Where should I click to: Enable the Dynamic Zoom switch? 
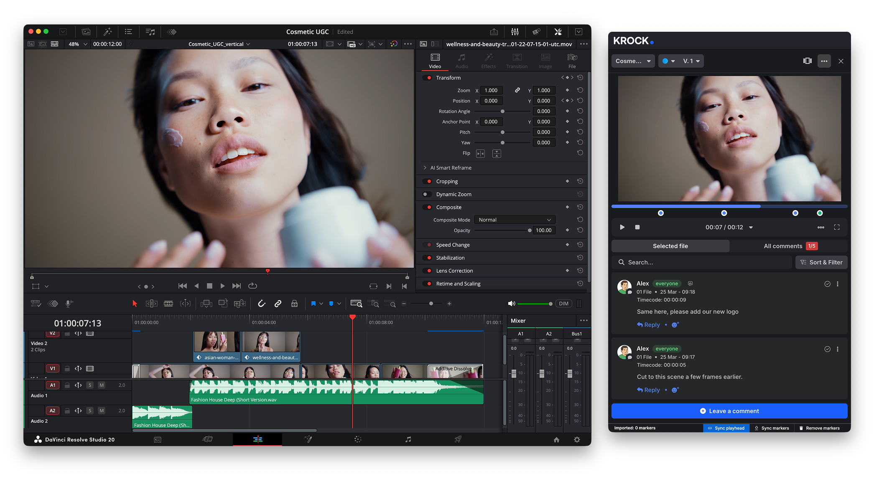(427, 194)
